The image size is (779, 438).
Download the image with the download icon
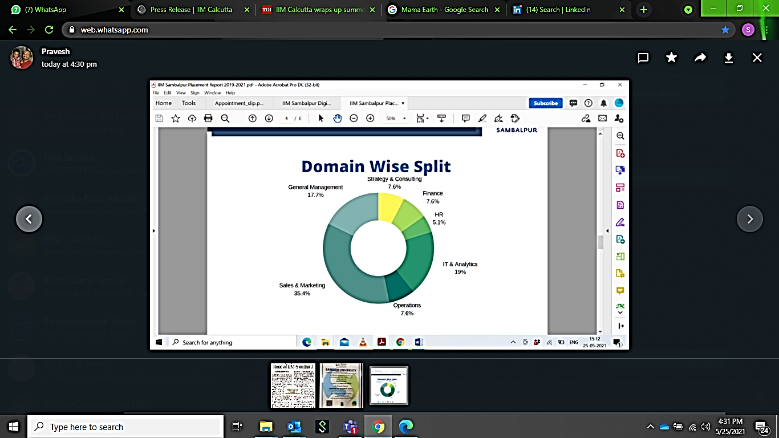728,58
